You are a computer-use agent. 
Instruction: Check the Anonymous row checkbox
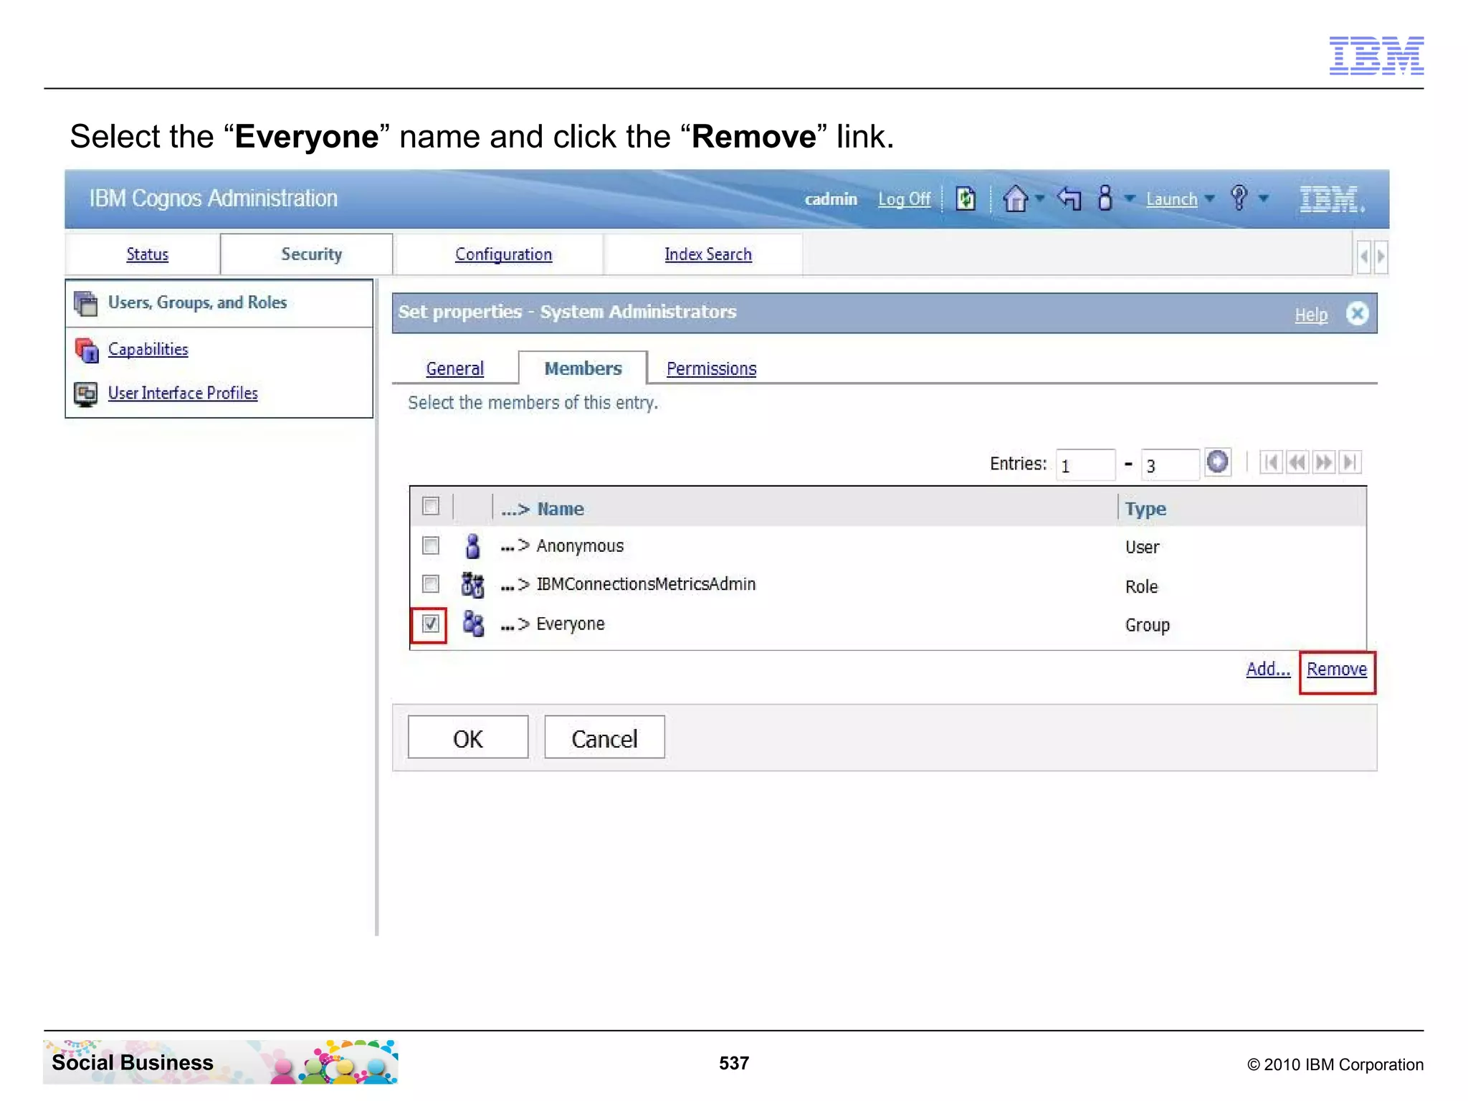click(x=431, y=545)
